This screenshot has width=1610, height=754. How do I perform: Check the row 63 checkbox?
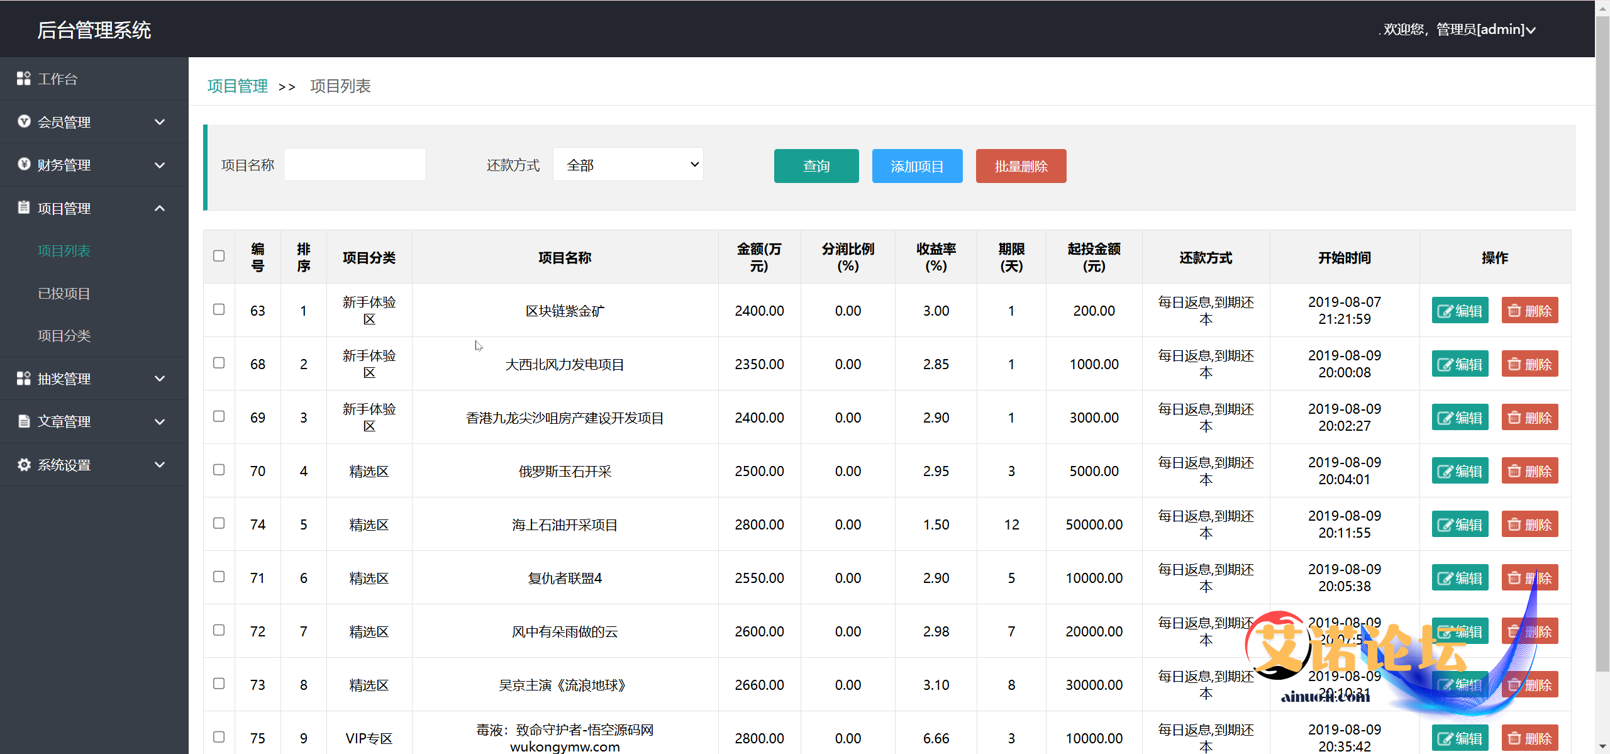219,309
